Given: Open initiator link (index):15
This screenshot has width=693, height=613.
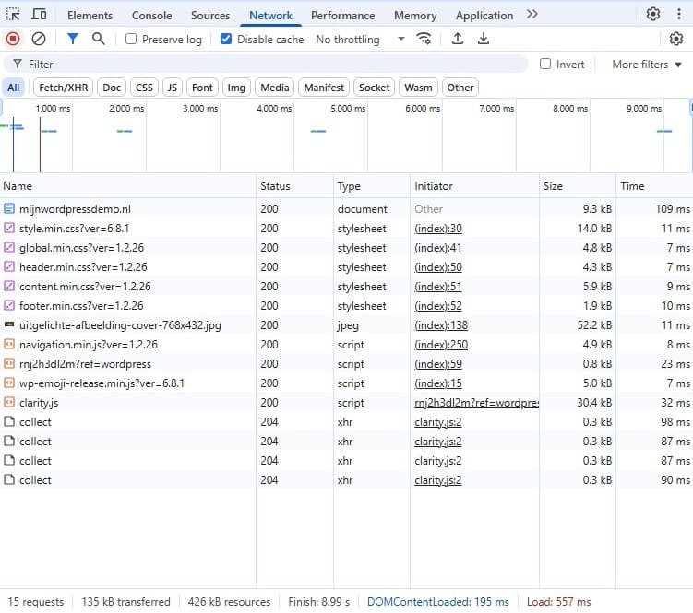Looking at the screenshot, I should pyautogui.click(x=438, y=383).
